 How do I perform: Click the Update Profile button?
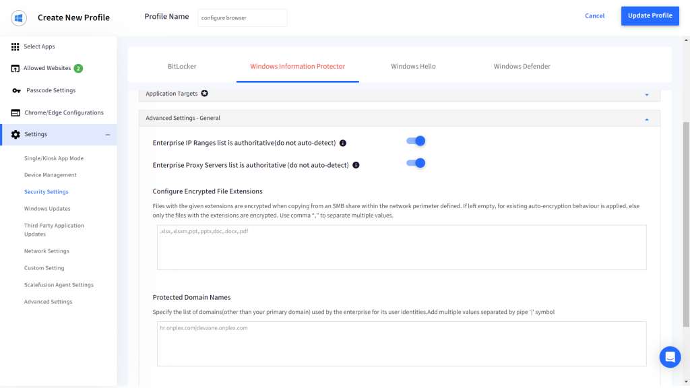650,15
